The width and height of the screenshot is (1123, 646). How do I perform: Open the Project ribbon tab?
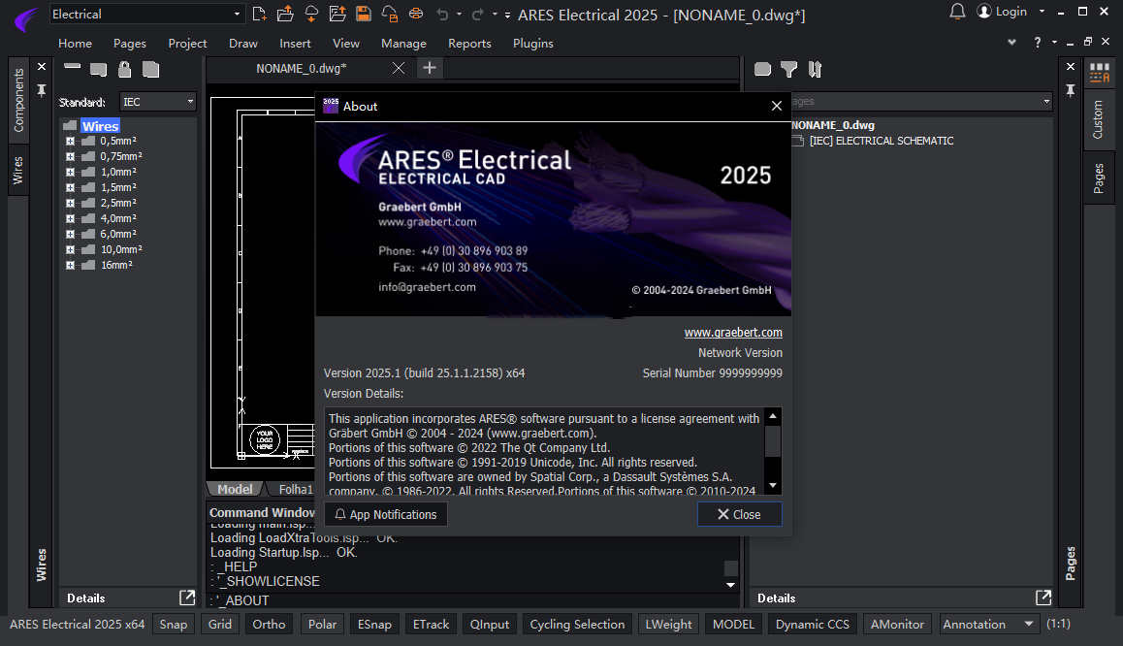click(187, 43)
